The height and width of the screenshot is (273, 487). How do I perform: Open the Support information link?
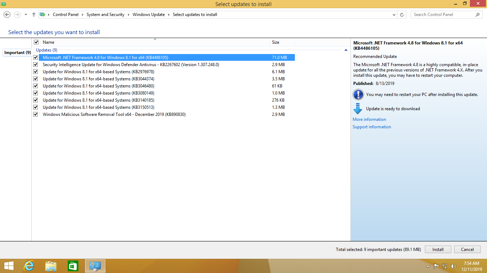[x=372, y=127]
